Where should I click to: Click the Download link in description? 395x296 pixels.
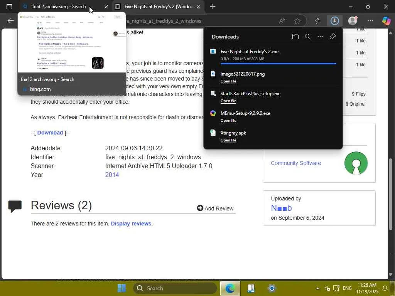point(50,133)
